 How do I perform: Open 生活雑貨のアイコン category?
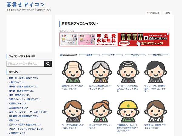click(x=18, y=108)
